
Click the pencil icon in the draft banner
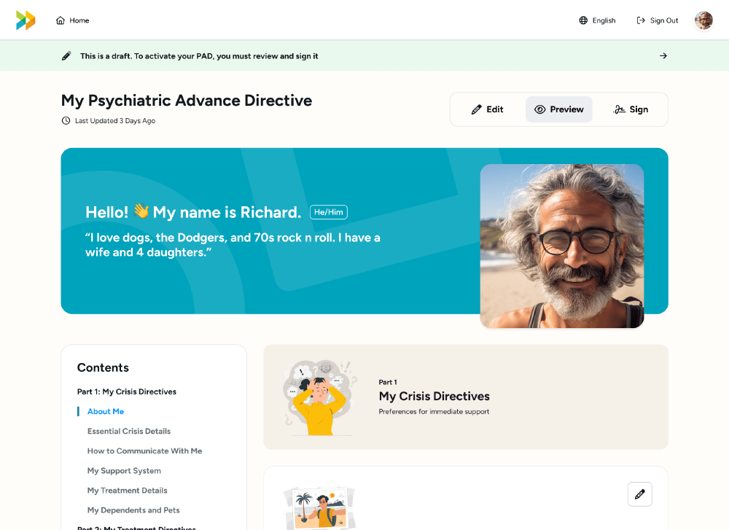coord(66,56)
